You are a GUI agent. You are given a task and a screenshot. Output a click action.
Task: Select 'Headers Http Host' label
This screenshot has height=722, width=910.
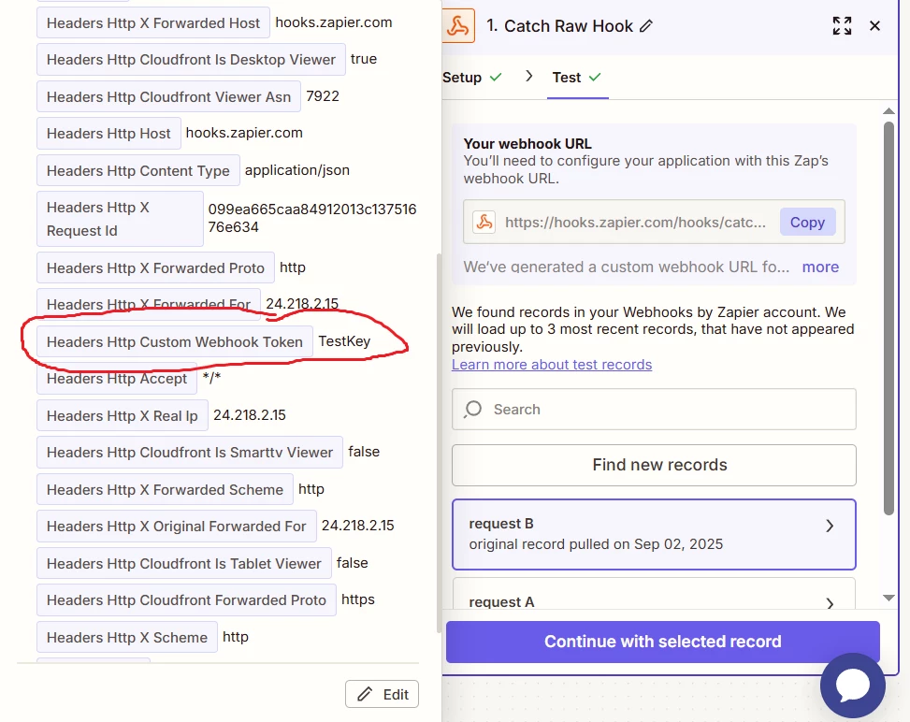(x=108, y=134)
